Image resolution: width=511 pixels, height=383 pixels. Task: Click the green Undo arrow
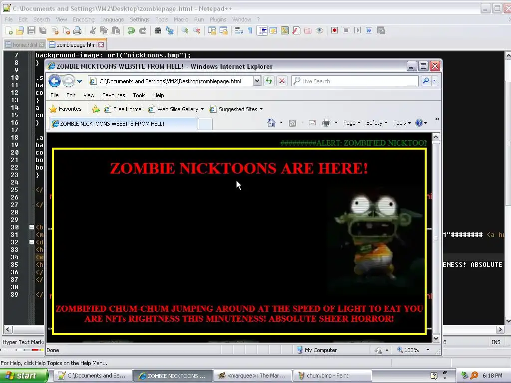[131, 30]
